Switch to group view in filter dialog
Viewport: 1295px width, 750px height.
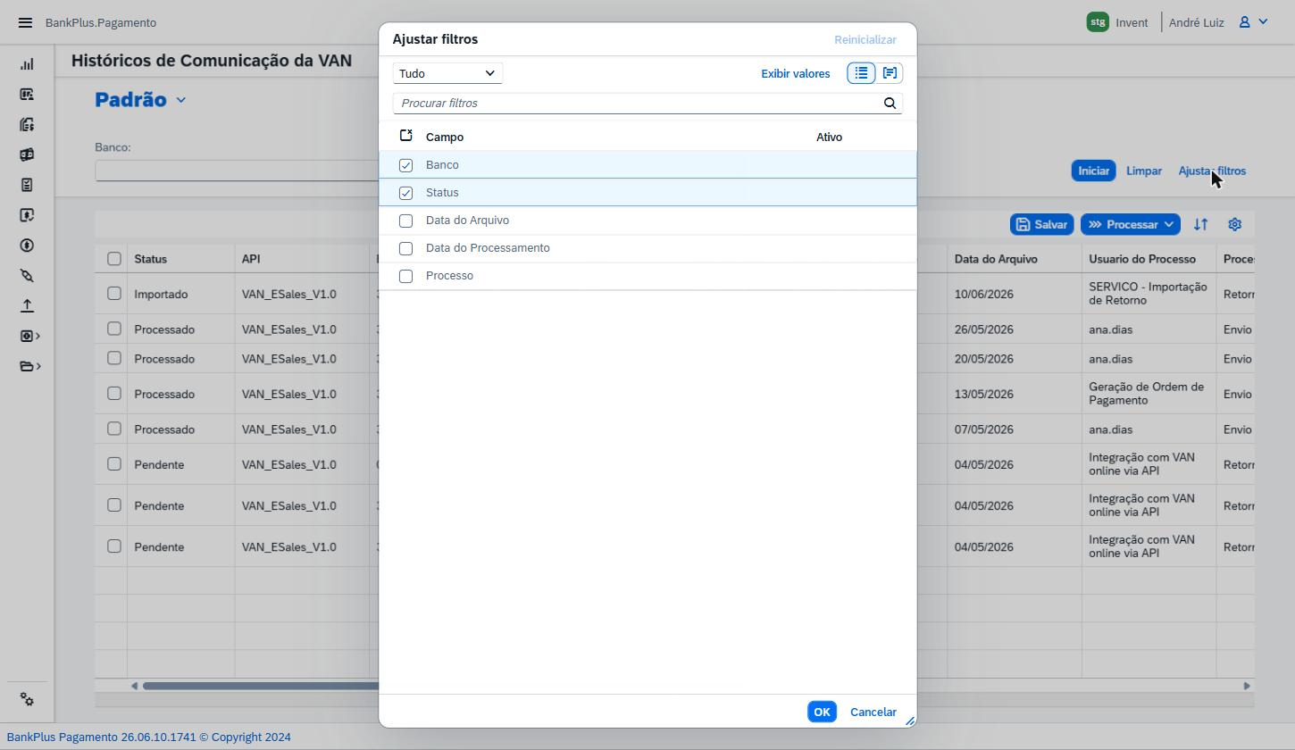pos(890,73)
